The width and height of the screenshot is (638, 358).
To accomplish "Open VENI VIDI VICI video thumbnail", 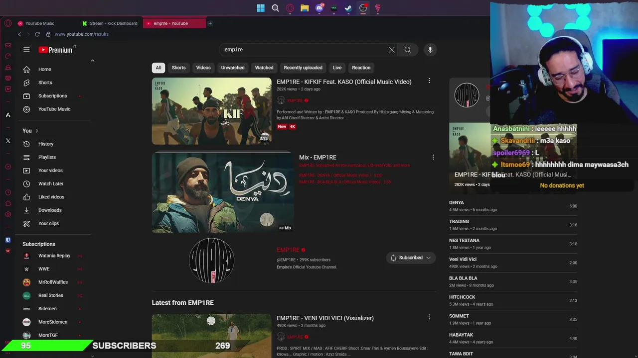I will click(x=212, y=336).
